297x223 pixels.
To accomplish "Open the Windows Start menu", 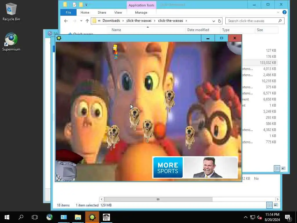I will click(x=7, y=217).
